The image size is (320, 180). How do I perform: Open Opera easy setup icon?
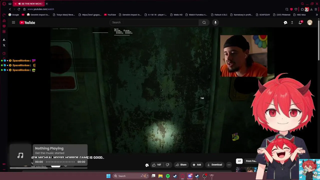316,9
